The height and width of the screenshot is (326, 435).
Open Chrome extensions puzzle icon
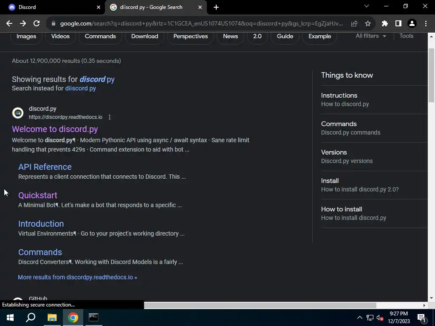(384, 24)
